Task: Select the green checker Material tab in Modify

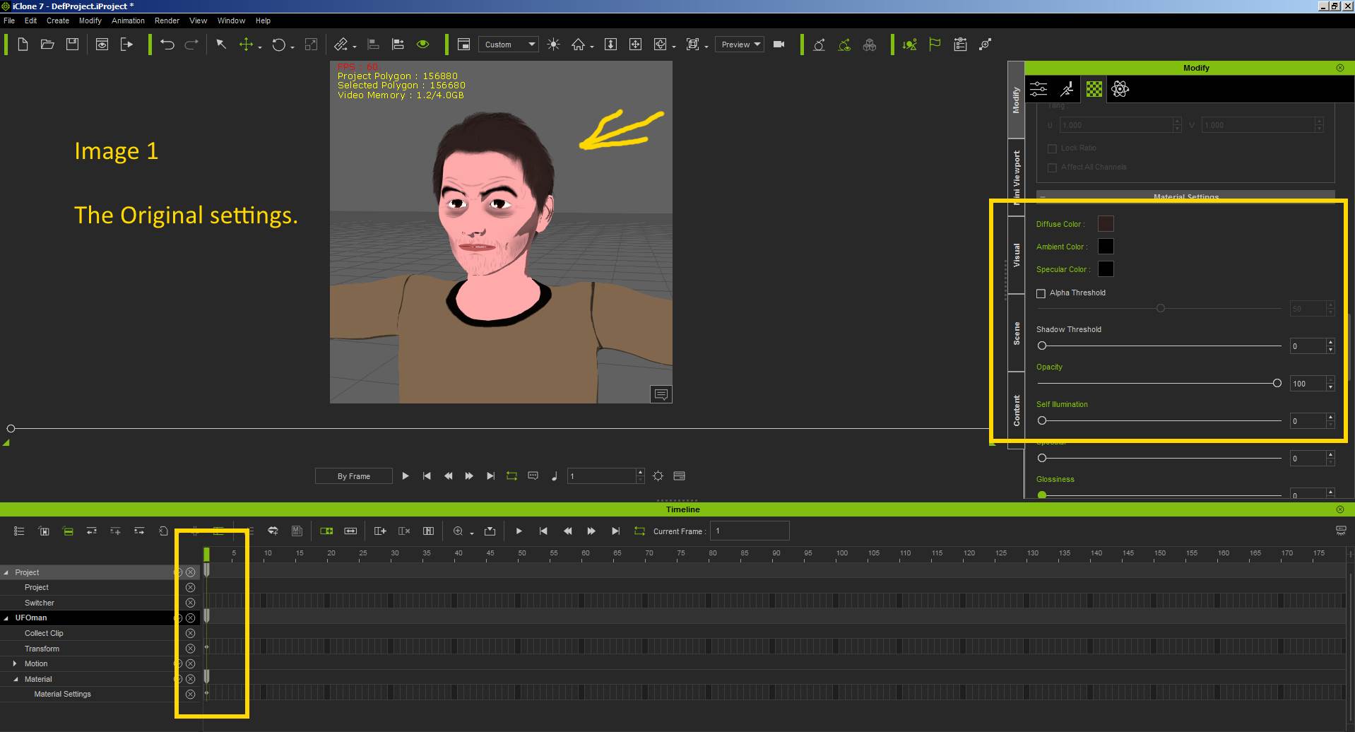Action: tap(1094, 89)
